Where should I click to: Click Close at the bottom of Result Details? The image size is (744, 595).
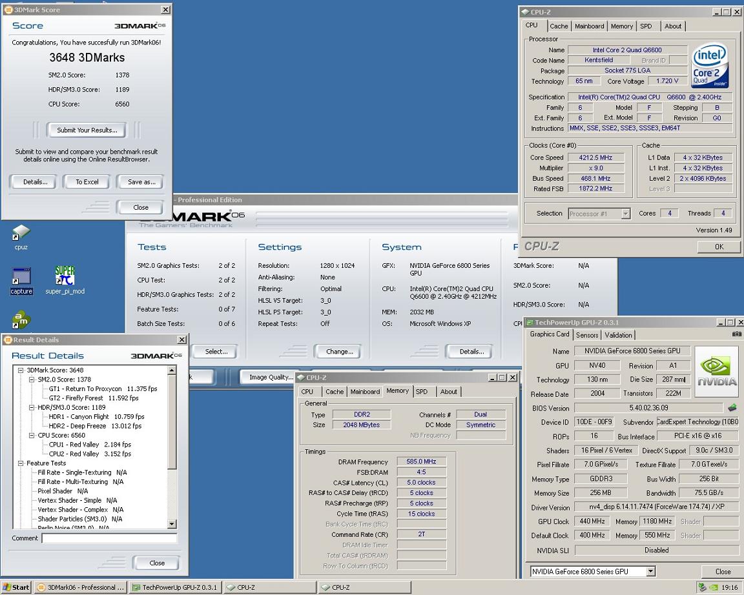(x=157, y=563)
